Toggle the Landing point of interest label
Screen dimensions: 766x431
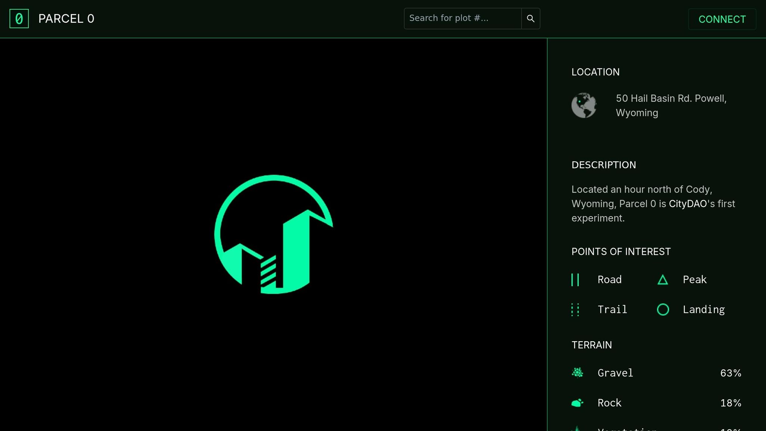tap(704, 310)
